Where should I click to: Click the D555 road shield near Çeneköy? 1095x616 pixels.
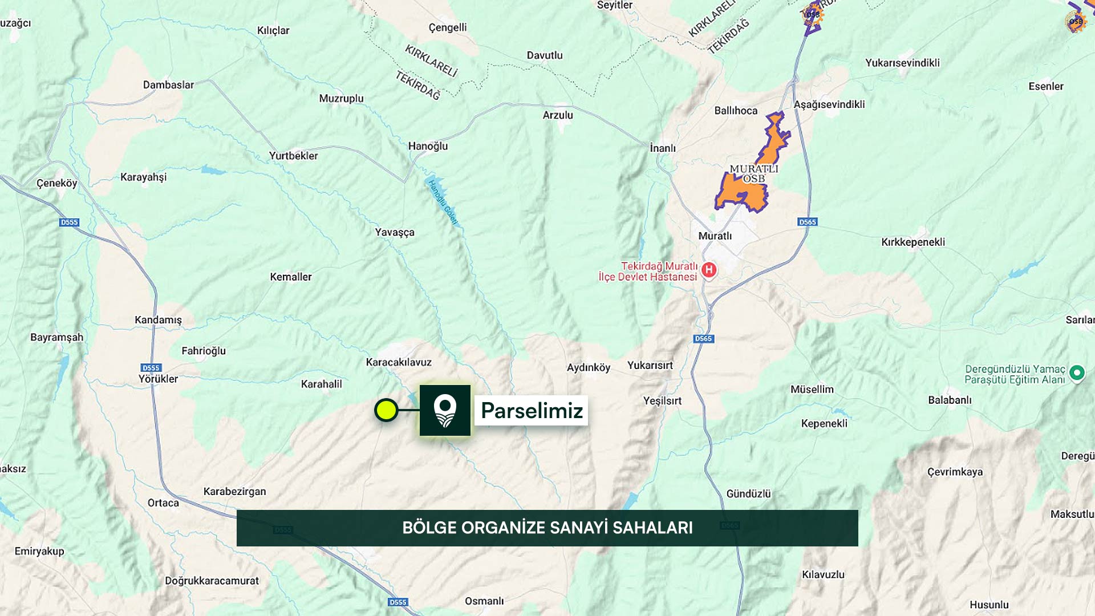click(x=69, y=222)
